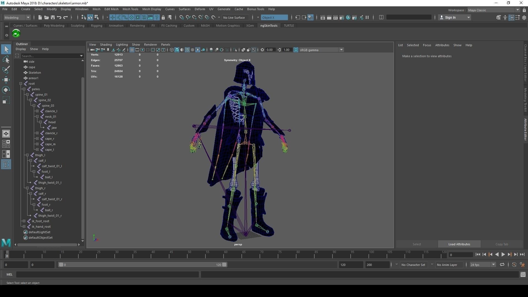Image resolution: width=528 pixels, height=297 pixels.
Task: Redo the action from the toolbar
Action: pos(65,17)
